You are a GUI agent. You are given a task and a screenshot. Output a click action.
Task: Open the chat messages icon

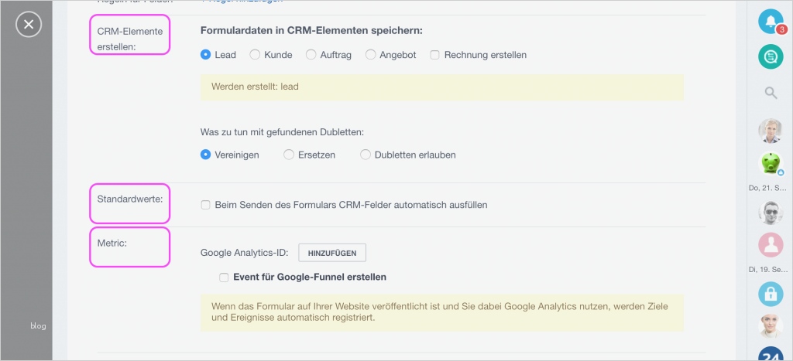tap(770, 56)
